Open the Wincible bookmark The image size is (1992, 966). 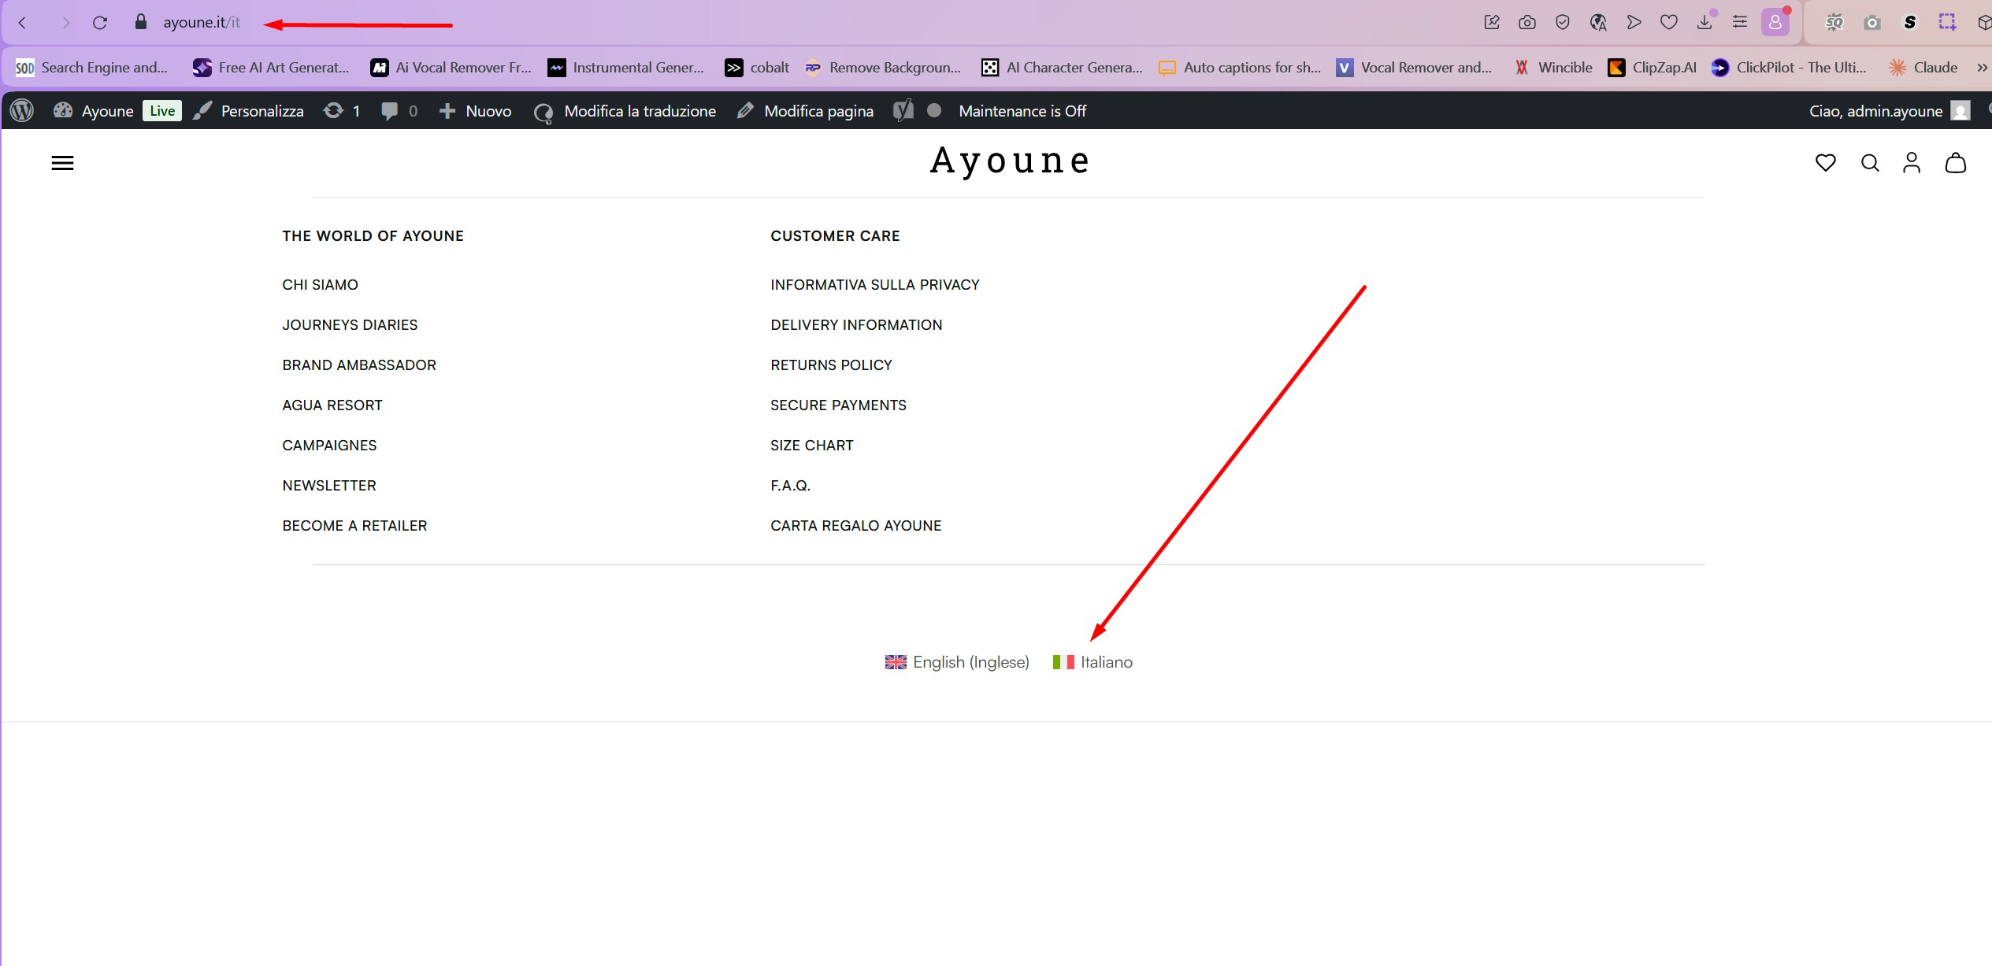point(1552,68)
